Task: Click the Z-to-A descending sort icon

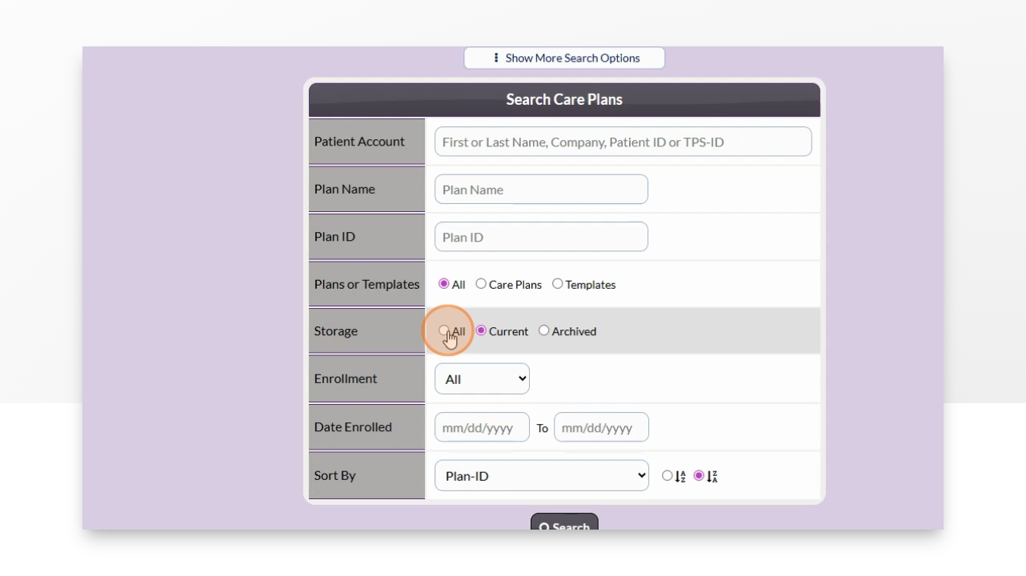Action: (x=712, y=476)
